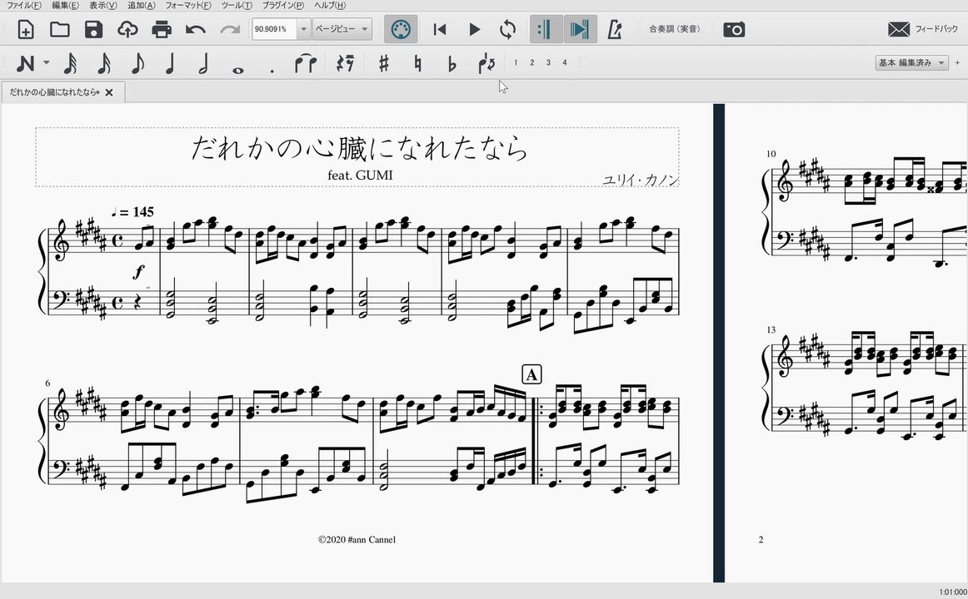Screen dimensions: 968x599
Task: Select rehearsal mark A
Action: click(x=531, y=374)
